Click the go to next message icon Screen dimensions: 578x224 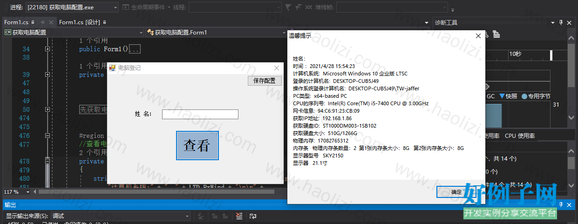coord(225,216)
